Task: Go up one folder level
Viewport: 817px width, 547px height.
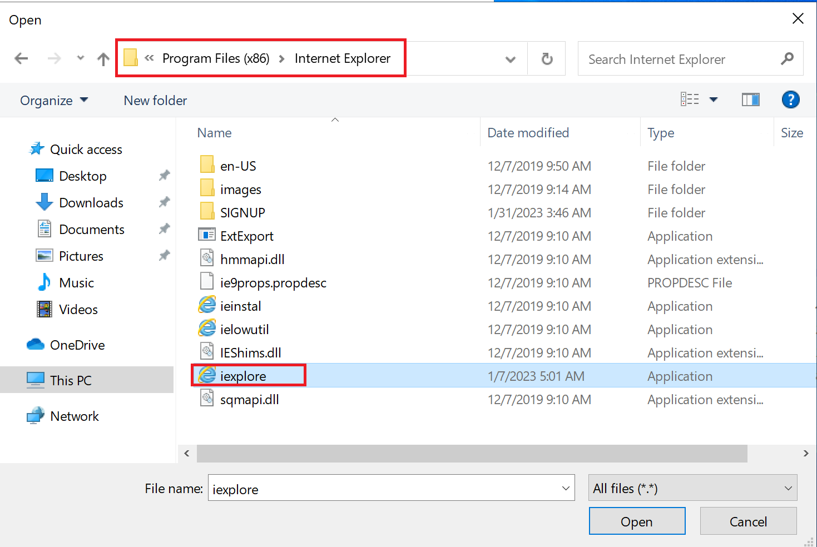Action: point(103,59)
